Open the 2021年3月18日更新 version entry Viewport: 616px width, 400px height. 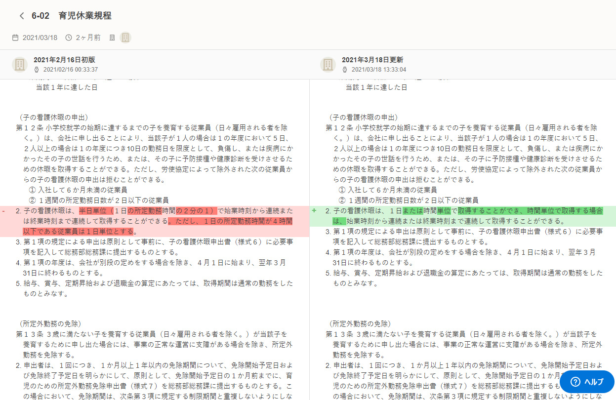(373, 59)
